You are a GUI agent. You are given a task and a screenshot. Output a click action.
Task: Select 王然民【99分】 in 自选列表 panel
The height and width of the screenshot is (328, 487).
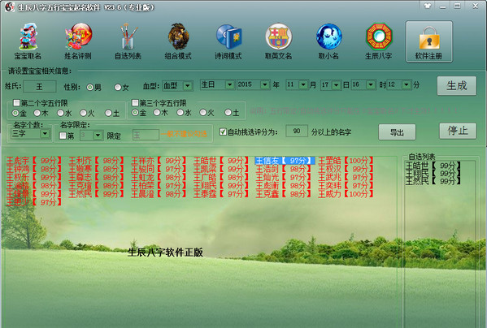coord(433,181)
